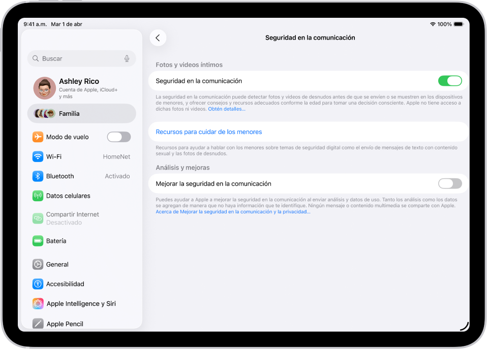Image resolution: width=487 pixels, height=350 pixels.
Task: Click the Compartir Internet icon
Action: [38, 217]
